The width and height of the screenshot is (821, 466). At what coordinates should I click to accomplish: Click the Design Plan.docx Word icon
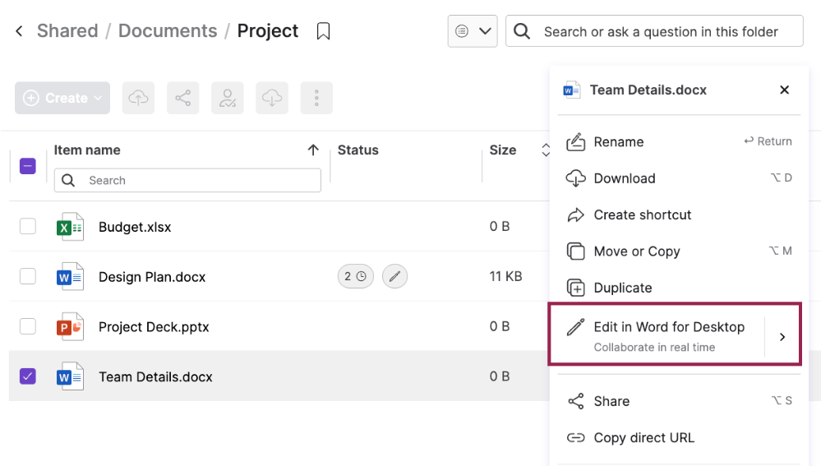(x=70, y=276)
